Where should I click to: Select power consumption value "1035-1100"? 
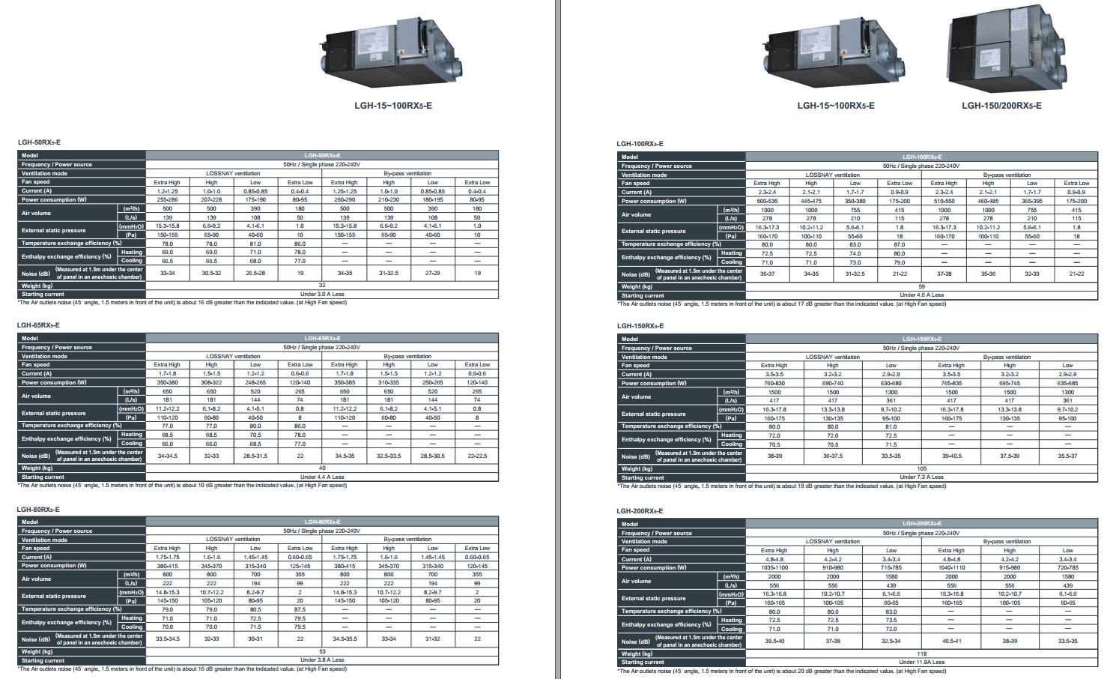[x=774, y=568]
